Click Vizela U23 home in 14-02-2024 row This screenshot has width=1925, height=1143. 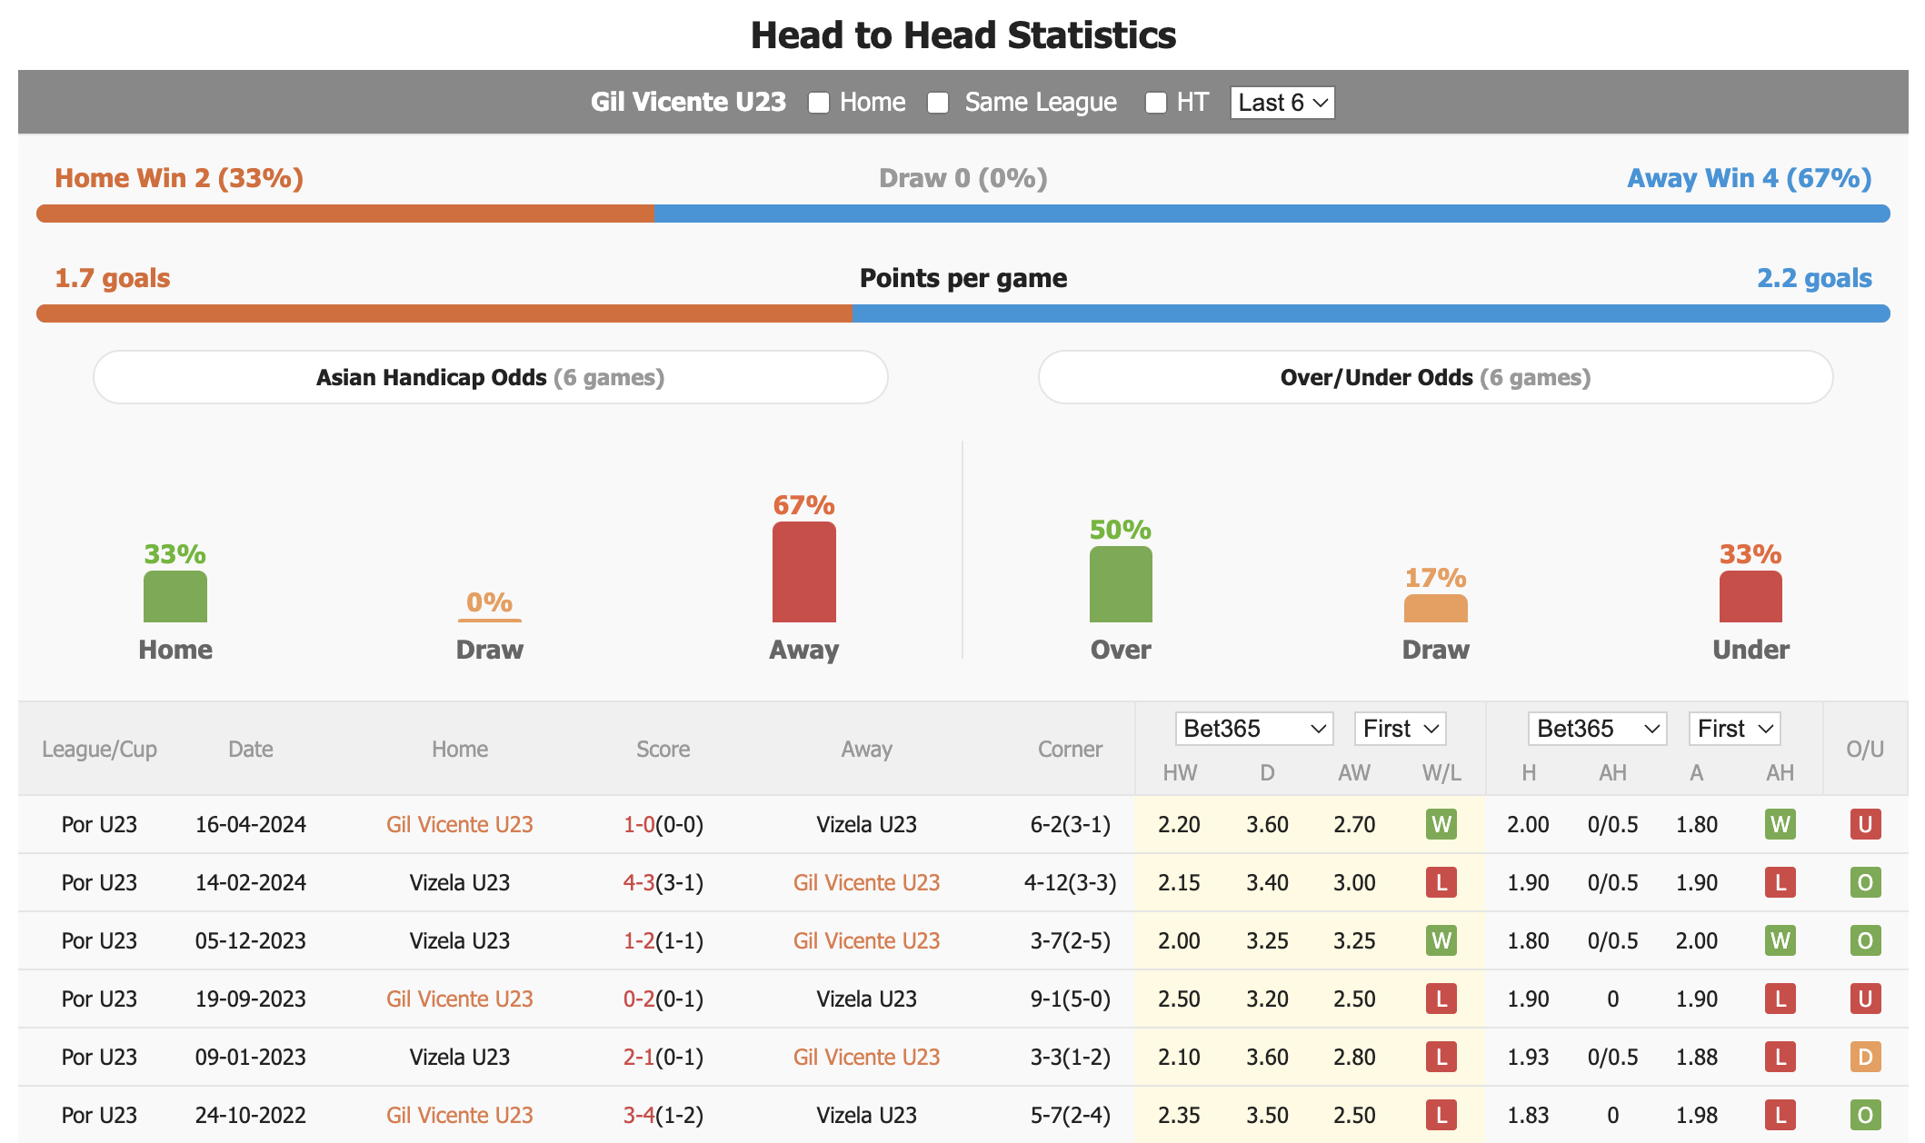tap(460, 882)
